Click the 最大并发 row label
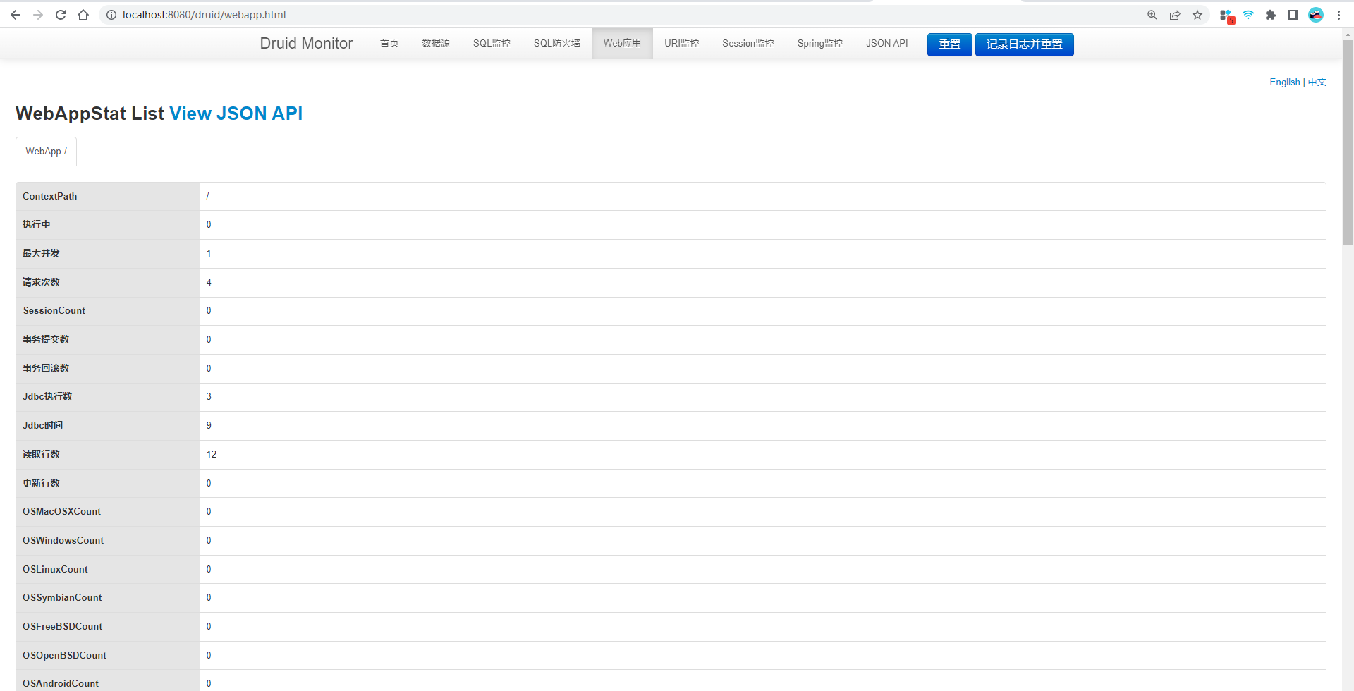This screenshot has width=1354, height=691. pyautogui.click(x=41, y=253)
